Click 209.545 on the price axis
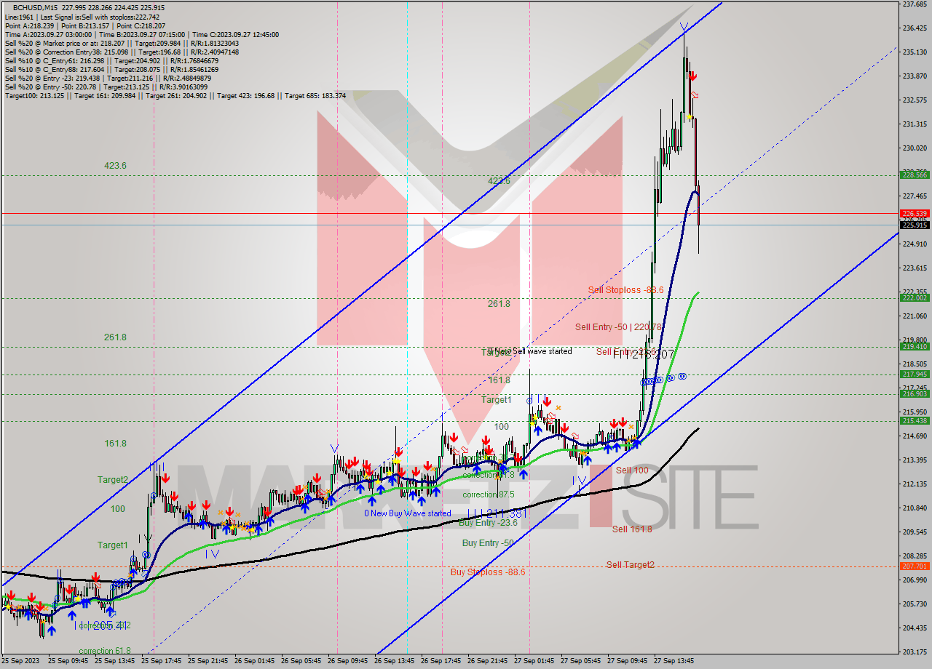The image size is (932, 669). (x=915, y=532)
